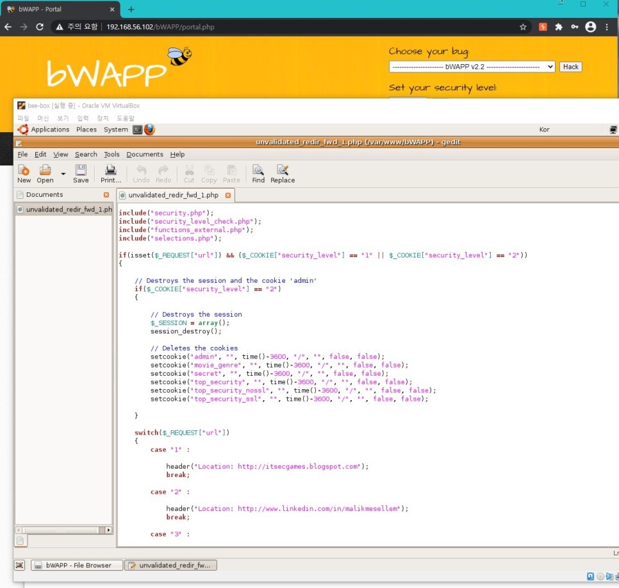
Task: Click the VirtualBox status bar disk icon
Action: pos(590,576)
